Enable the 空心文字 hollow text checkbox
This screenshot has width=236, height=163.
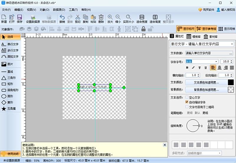click(x=187, y=98)
